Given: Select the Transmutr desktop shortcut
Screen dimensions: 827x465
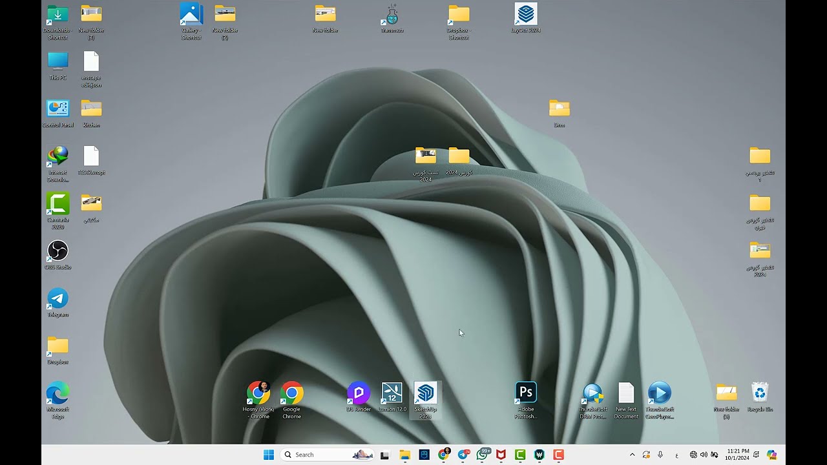Looking at the screenshot, I should 392,18.
